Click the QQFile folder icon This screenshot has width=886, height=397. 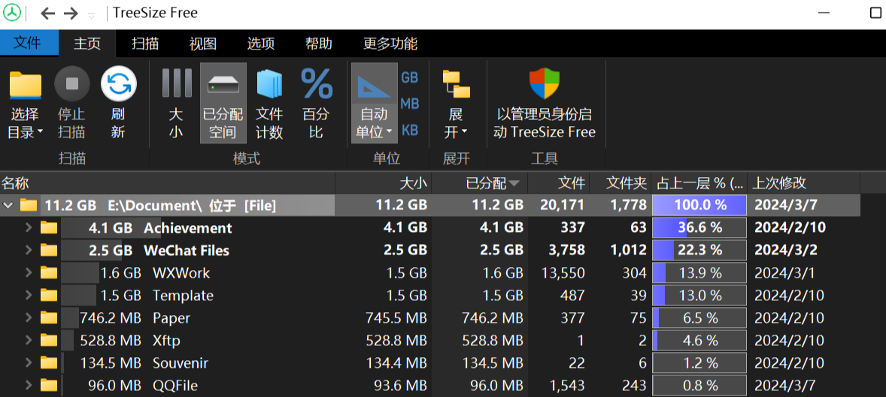tap(49, 386)
